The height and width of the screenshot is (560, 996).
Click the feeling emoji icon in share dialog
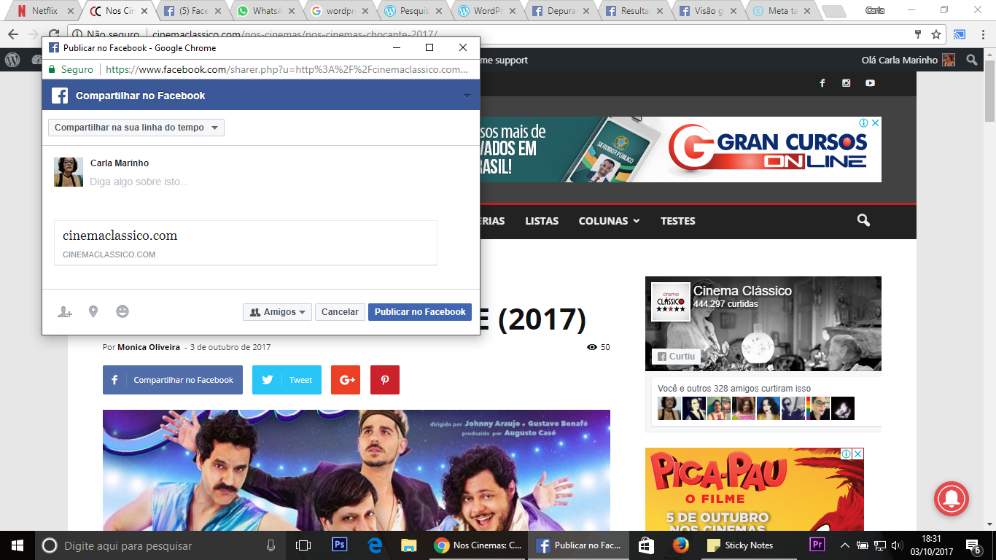[122, 311]
